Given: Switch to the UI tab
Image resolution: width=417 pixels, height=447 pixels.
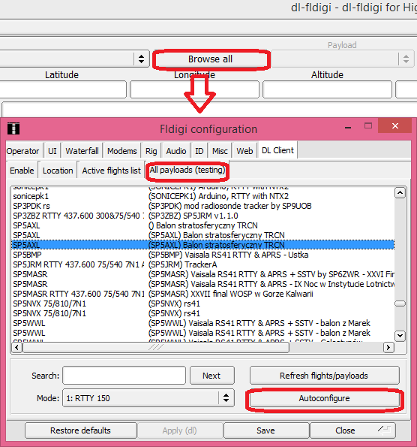Looking at the screenshot, I should 52,151.
